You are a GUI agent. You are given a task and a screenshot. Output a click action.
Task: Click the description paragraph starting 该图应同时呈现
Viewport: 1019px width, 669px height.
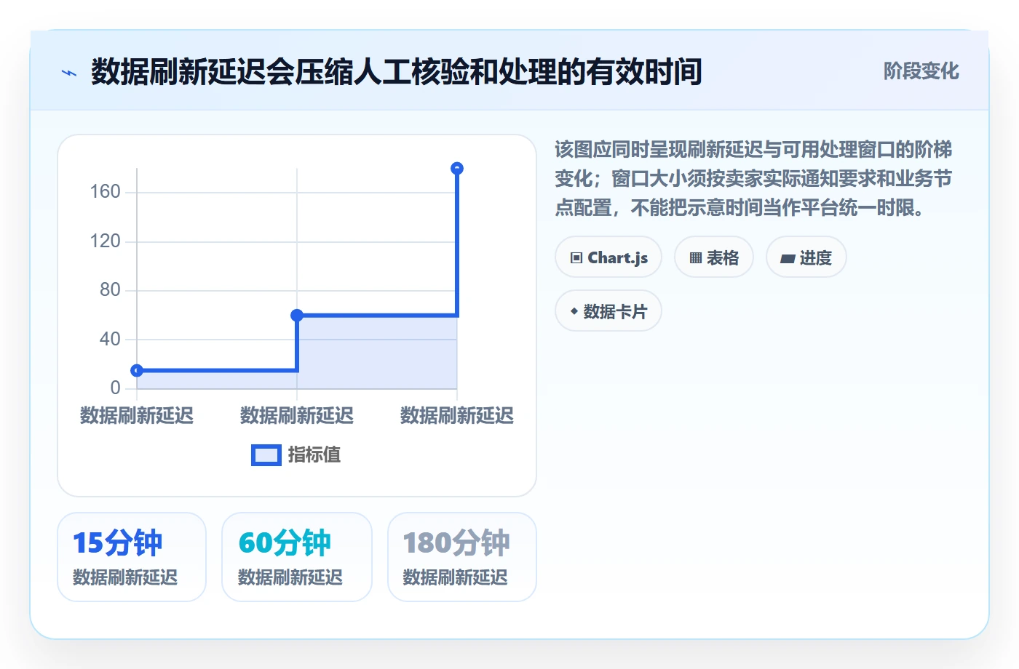(753, 179)
